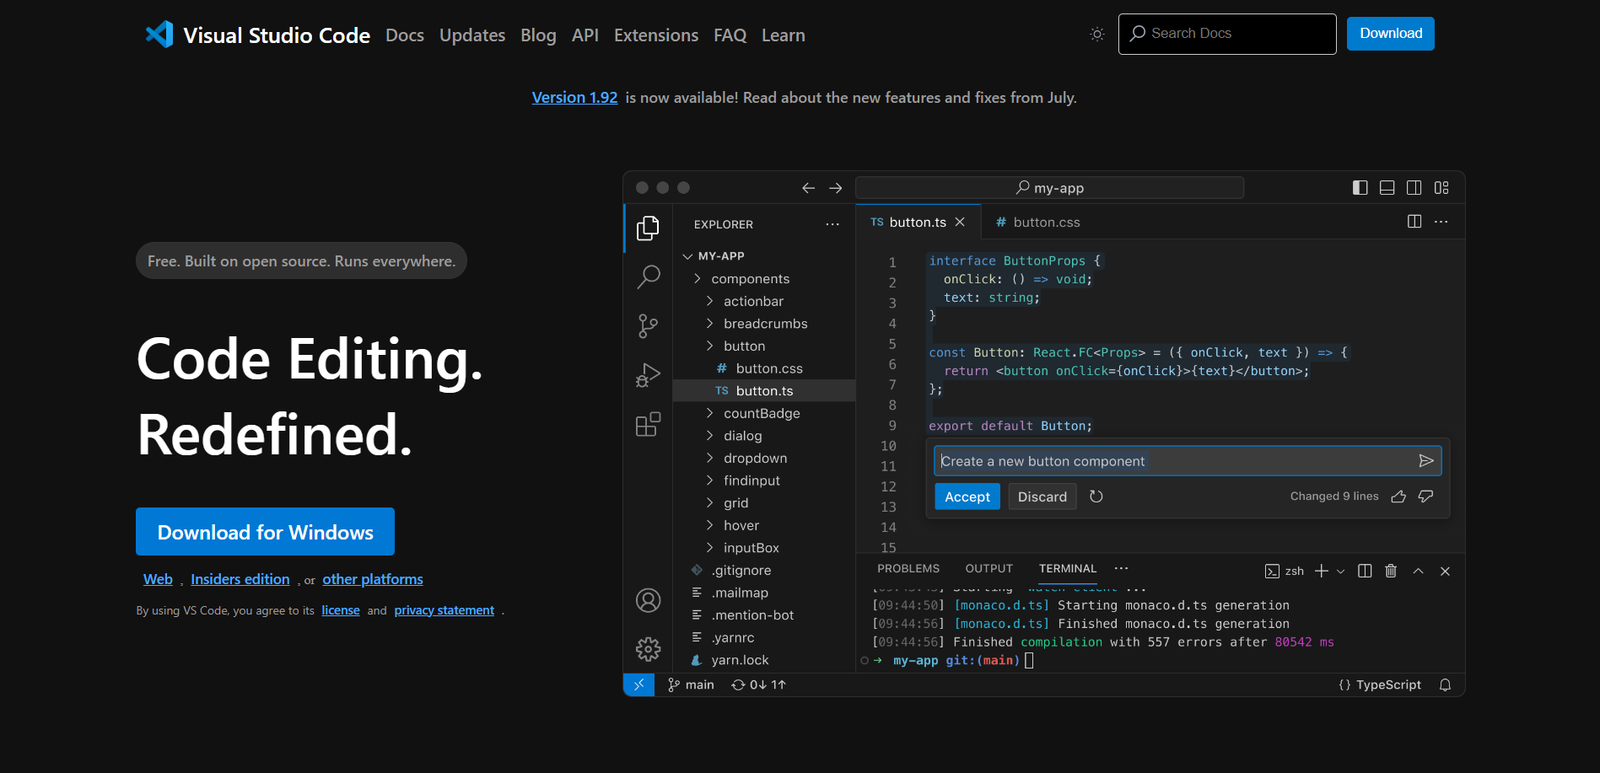
Task: Open the Source Control view
Action: (648, 325)
